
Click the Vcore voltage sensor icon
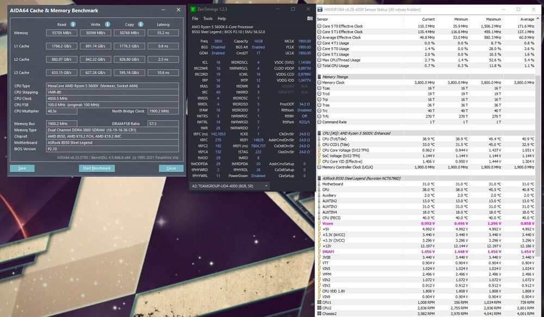pos(319,223)
